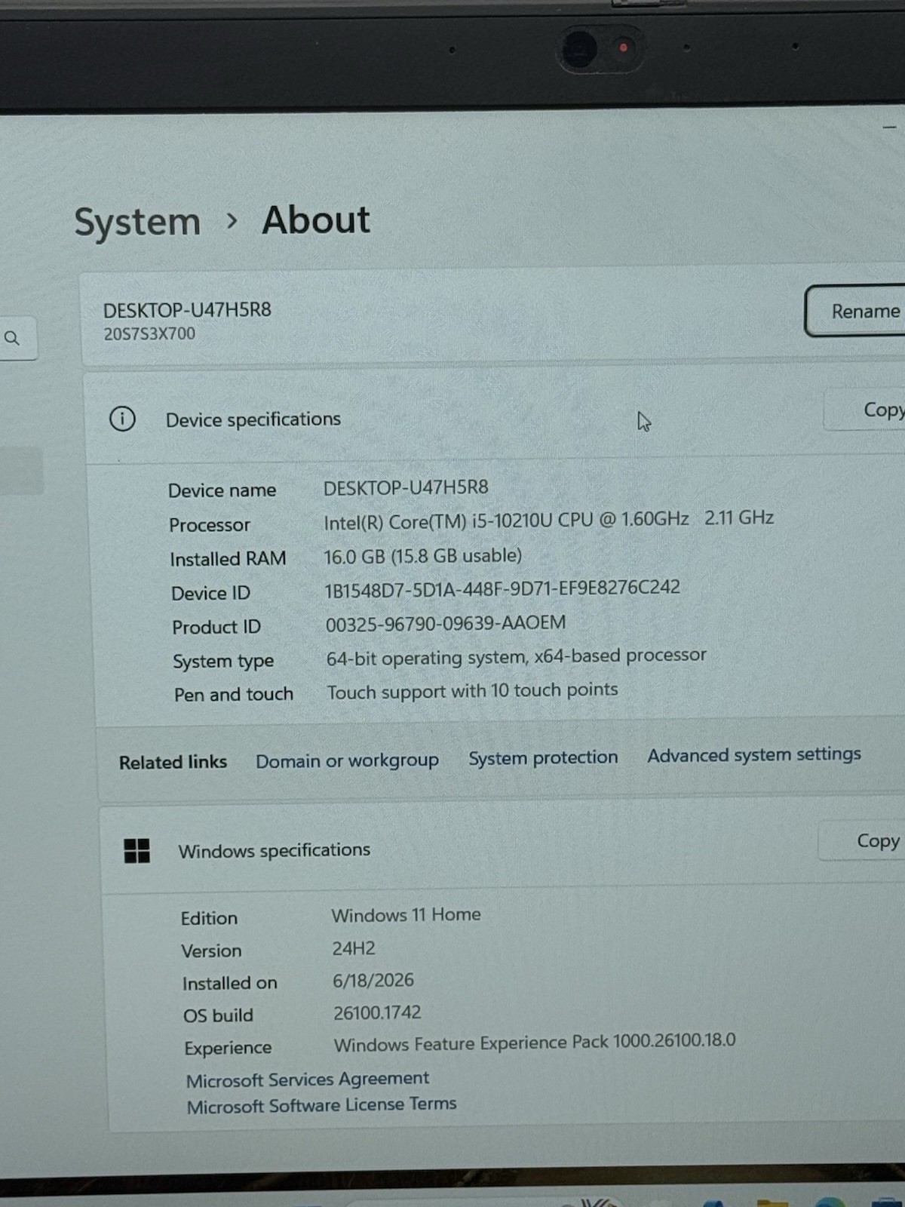
Task: Select the installed on date 6/18/2026
Action: (x=373, y=980)
